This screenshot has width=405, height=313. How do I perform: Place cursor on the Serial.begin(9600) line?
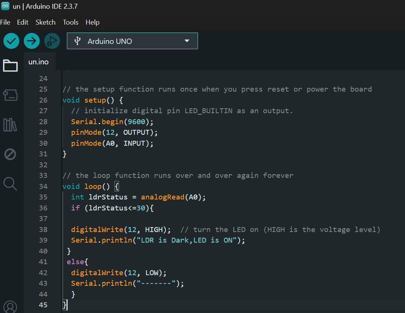point(113,121)
